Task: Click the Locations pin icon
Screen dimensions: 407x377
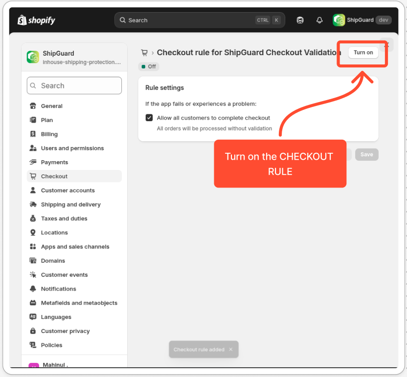Action: point(33,232)
